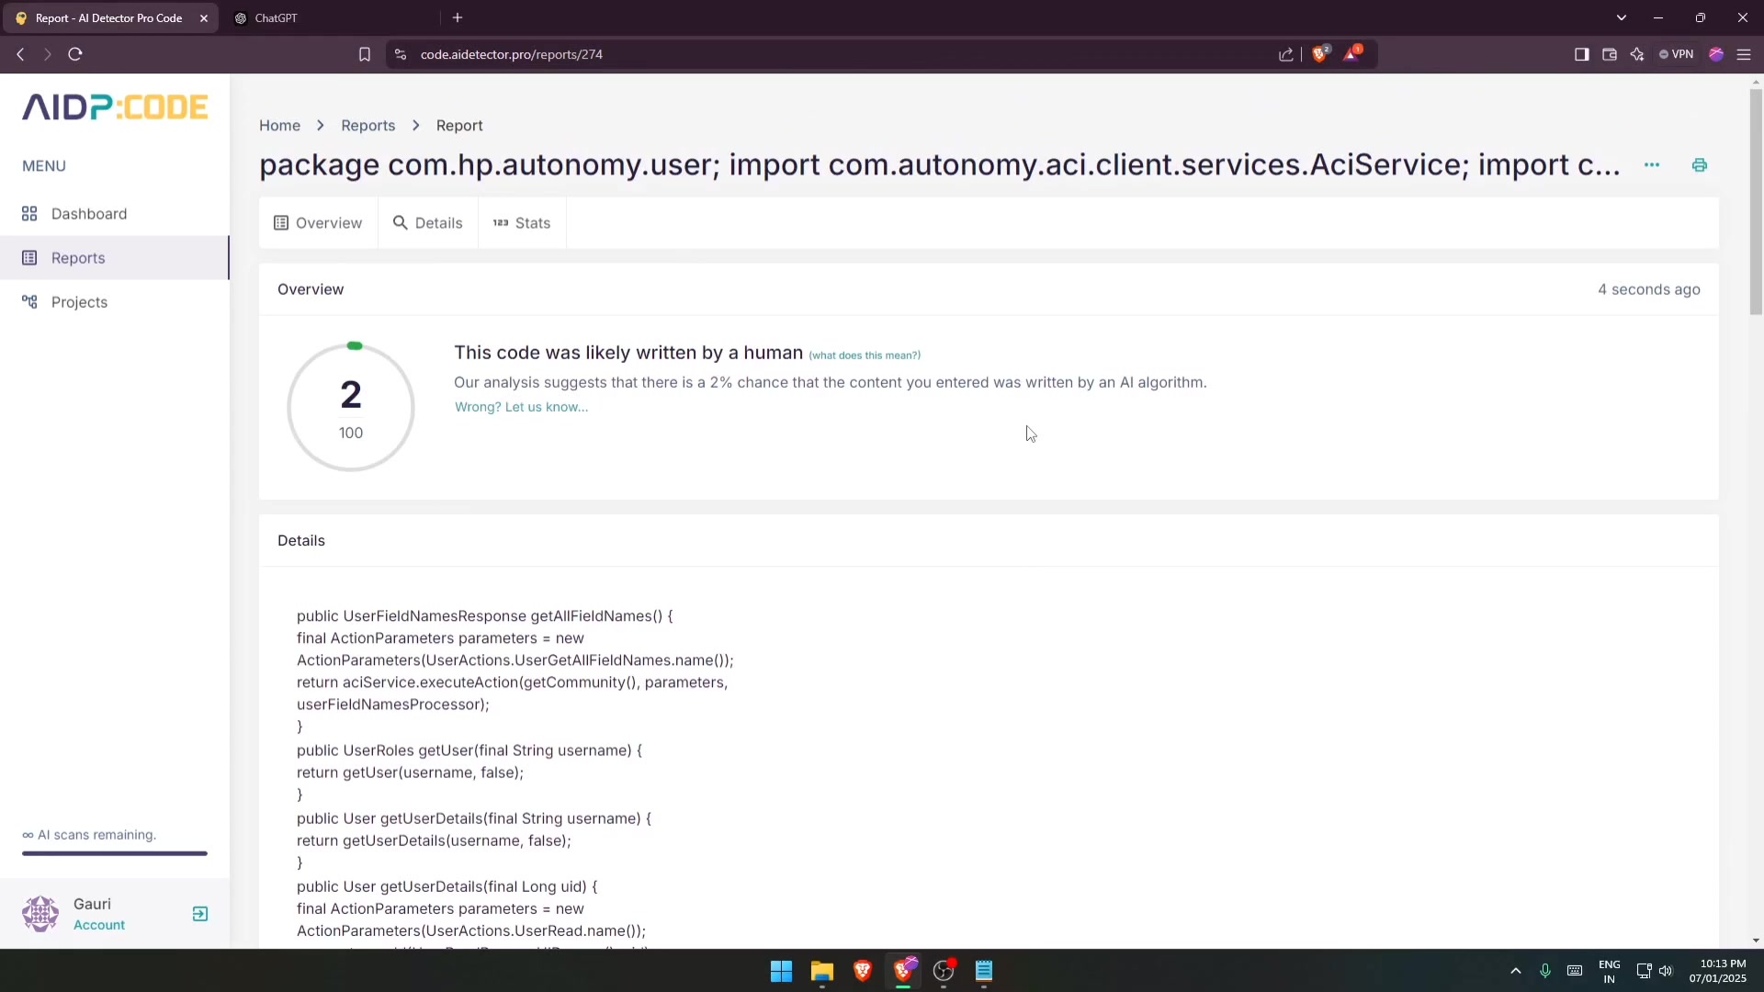Screen dimensions: 1764x992
Task: Bookmark this page
Action: tap(365, 55)
